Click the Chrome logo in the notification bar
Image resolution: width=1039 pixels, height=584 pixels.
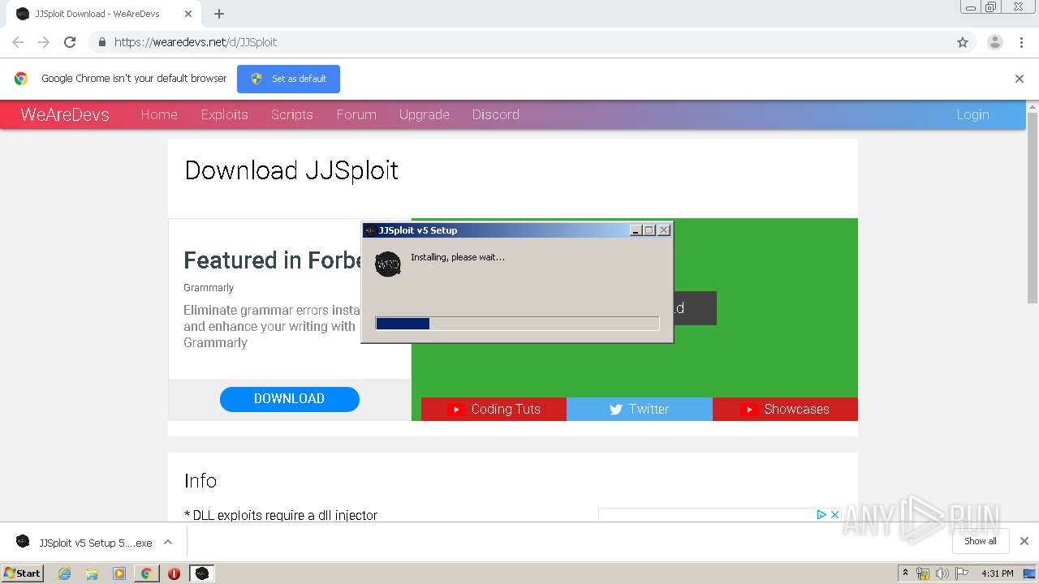point(21,79)
